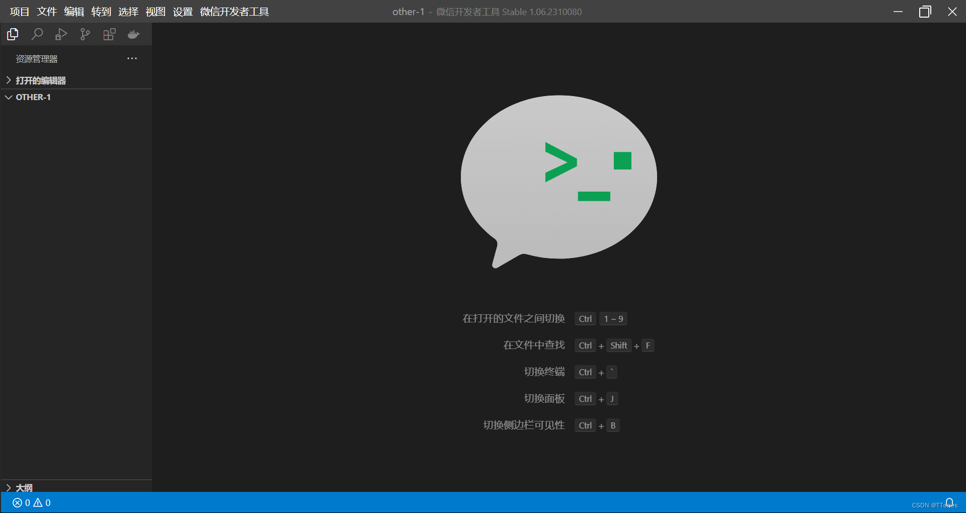The width and height of the screenshot is (966, 513).
Task: Open the 资源管理器 more actions ellipsis
Action: [132, 58]
